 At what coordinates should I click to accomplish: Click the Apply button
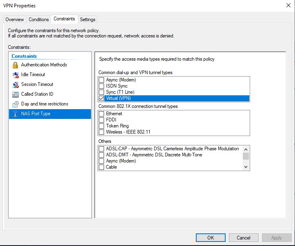(276, 238)
